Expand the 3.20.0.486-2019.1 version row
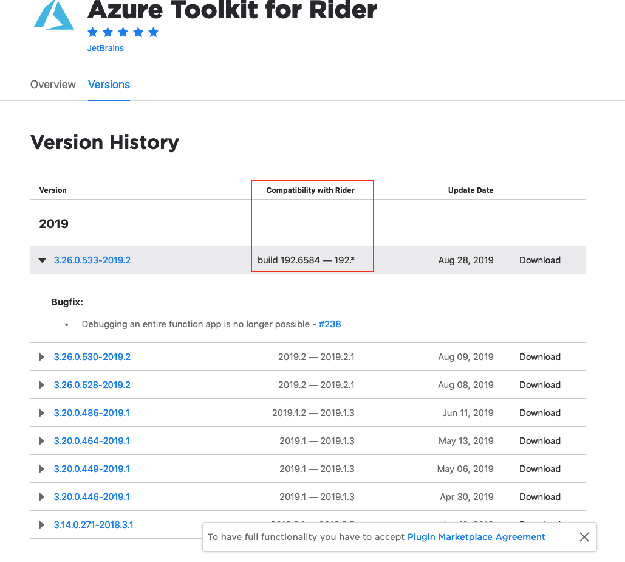This screenshot has width=625, height=562. (x=41, y=413)
